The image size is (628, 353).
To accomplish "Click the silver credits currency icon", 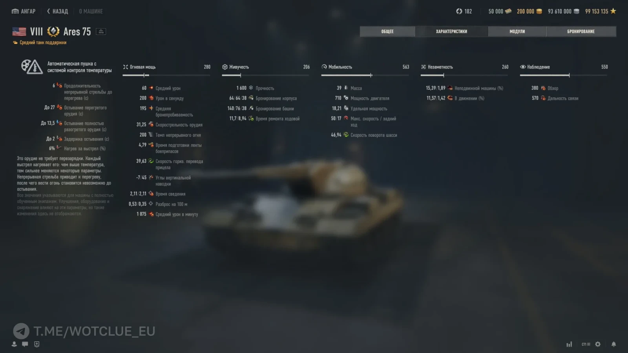I will pyautogui.click(x=576, y=11).
